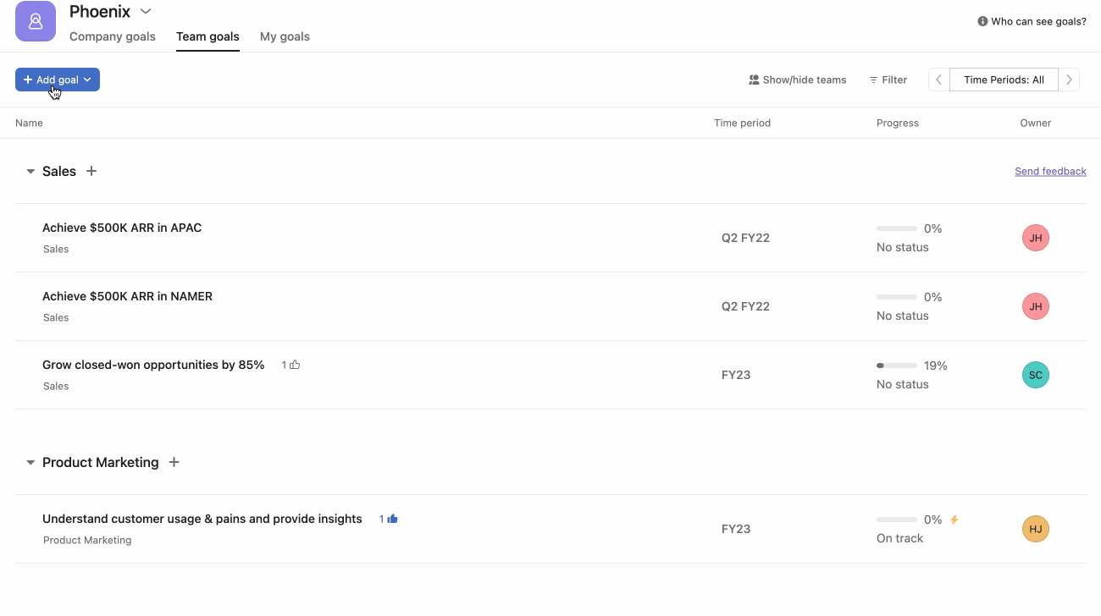This screenshot has height=616, width=1101.
Task: Go to the previous time period
Action: click(x=938, y=79)
